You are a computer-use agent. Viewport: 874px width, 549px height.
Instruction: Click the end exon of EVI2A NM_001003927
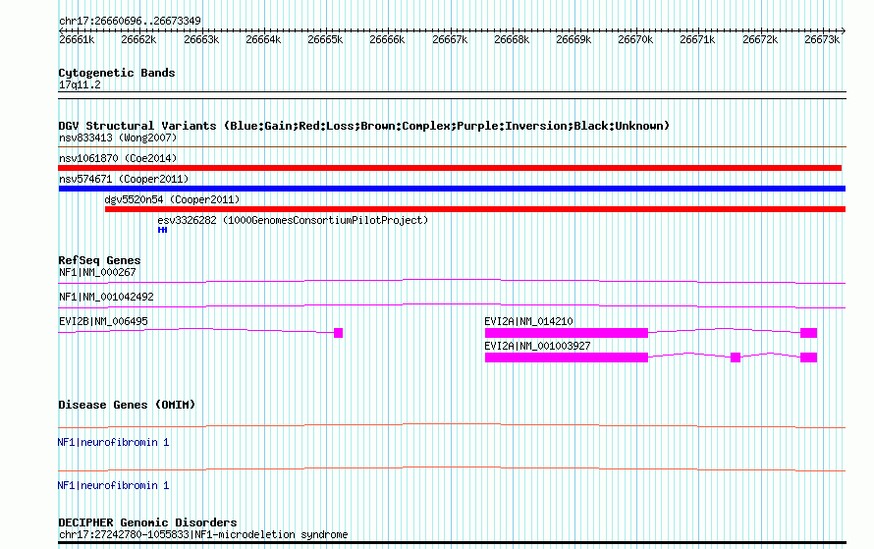[809, 357]
